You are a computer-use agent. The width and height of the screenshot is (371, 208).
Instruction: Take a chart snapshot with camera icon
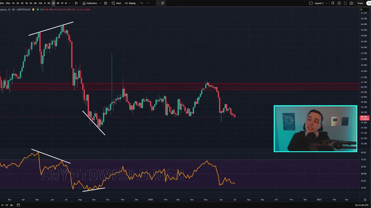click(352, 3)
